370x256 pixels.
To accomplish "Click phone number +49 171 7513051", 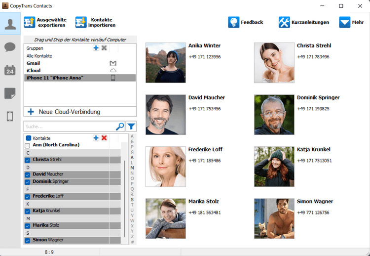I will (314, 161).
